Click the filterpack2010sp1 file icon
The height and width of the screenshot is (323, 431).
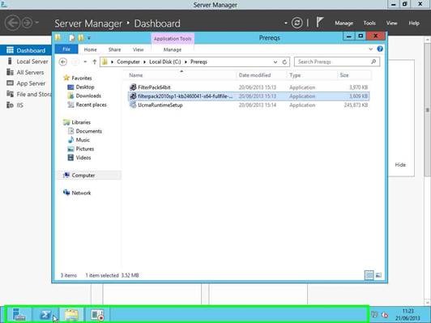pyautogui.click(x=133, y=96)
